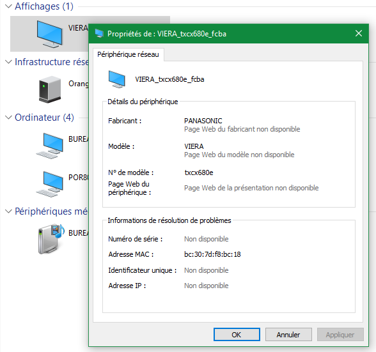
Task: Click the greyed-out Appliquer button
Action: (340, 335)
